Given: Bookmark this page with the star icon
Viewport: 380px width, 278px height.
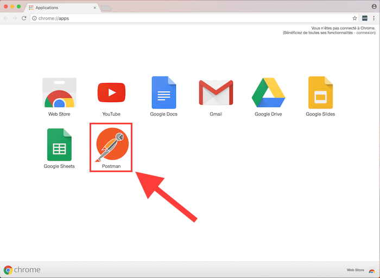Looking at the screenshot, I should (x=354, y=18).
